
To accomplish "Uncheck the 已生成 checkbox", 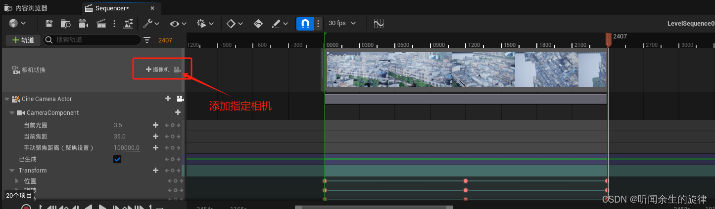I will point(117,159).
